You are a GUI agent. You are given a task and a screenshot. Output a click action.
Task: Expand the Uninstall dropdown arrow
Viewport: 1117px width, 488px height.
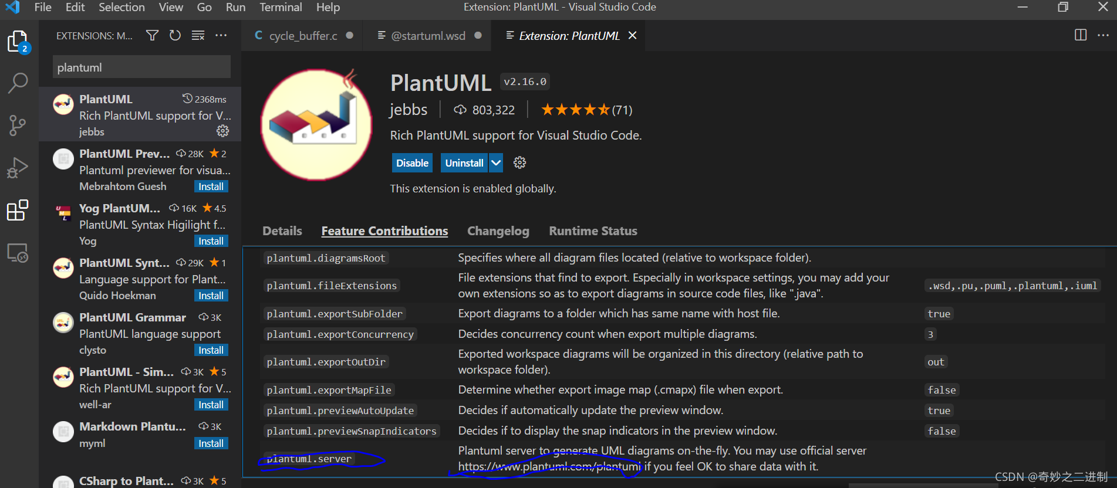tap(496, 162)
